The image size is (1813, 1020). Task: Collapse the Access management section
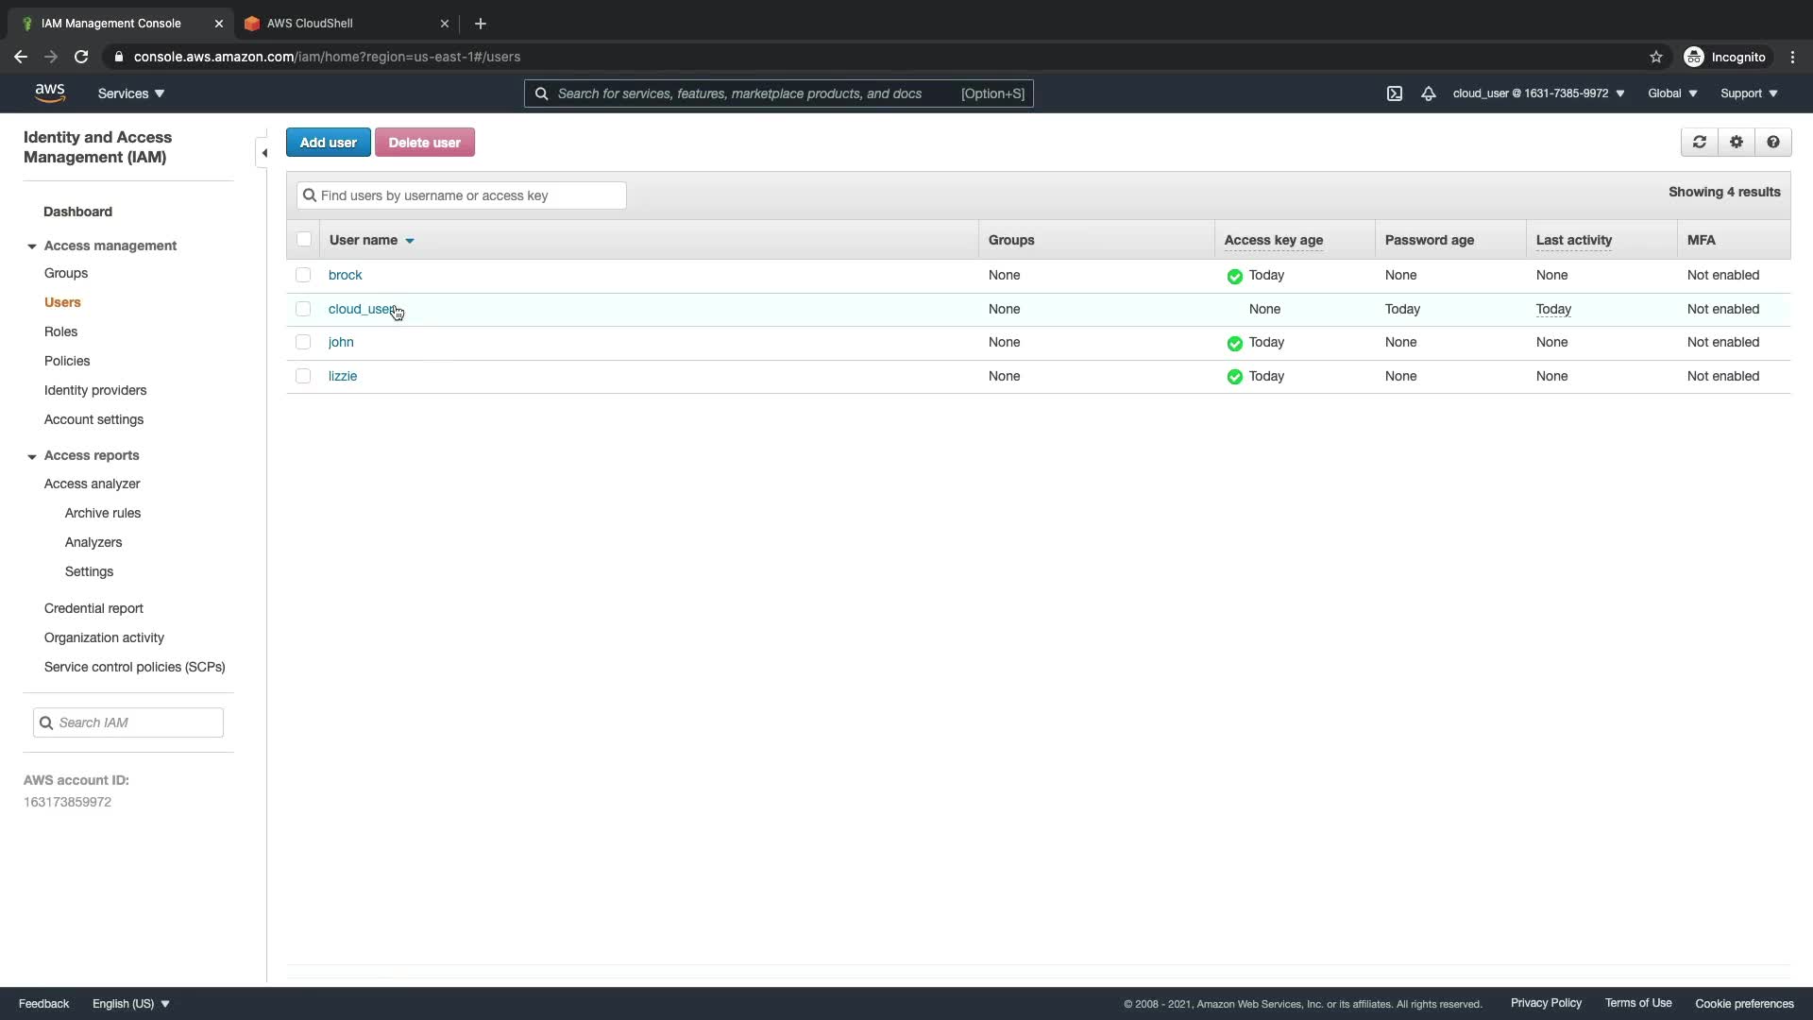tap(32, 246)
